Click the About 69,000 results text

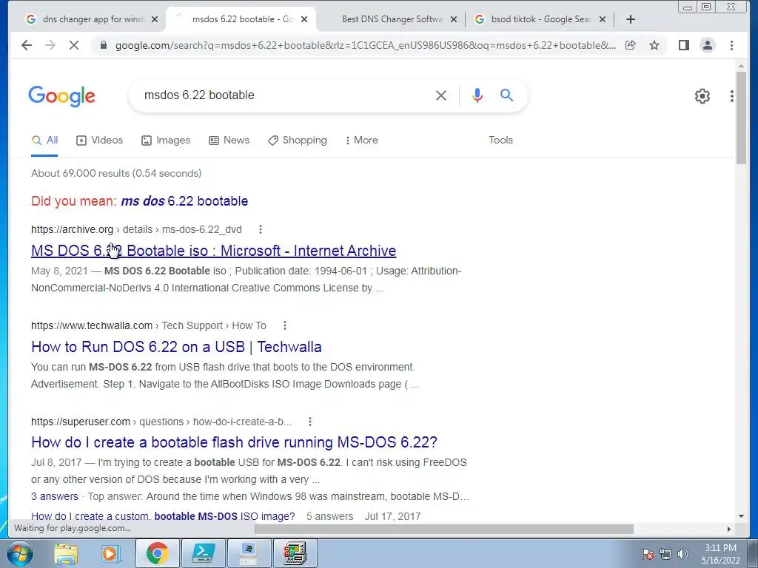(x=116, y=173)
